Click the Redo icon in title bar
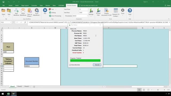This screenshot has height=96, width=171. (x=14, y=2)
